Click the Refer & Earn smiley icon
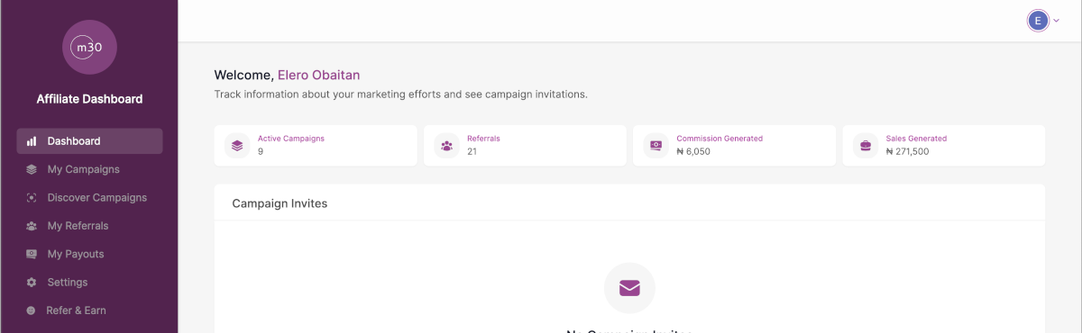The height and width of the screenshot is (333, 1082). tap(32, 310)
